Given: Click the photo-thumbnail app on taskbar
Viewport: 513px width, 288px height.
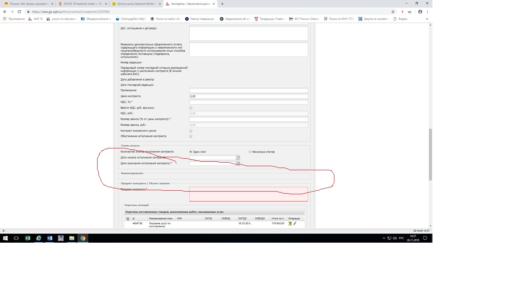Looking at the screenshot, I should click(x=61, y=238).
